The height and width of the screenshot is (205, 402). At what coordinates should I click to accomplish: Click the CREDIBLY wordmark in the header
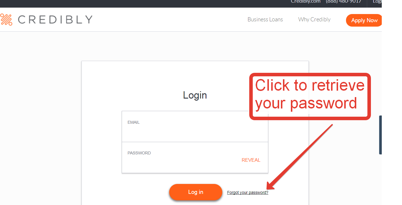click(55, 20)
